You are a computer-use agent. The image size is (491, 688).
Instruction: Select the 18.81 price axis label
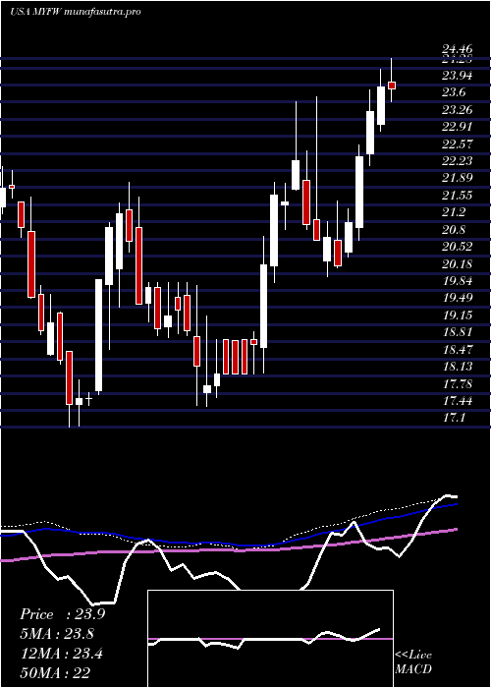[458, 332]
